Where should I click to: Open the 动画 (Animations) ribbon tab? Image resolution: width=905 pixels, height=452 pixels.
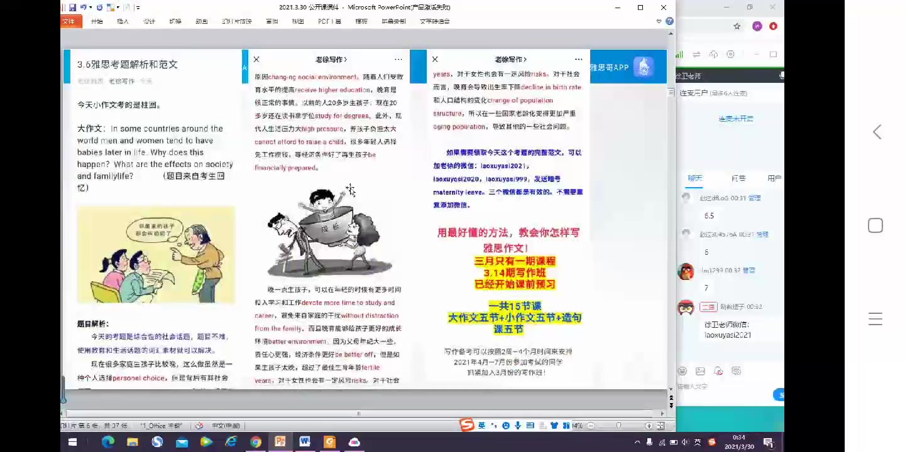pos(201,21)
